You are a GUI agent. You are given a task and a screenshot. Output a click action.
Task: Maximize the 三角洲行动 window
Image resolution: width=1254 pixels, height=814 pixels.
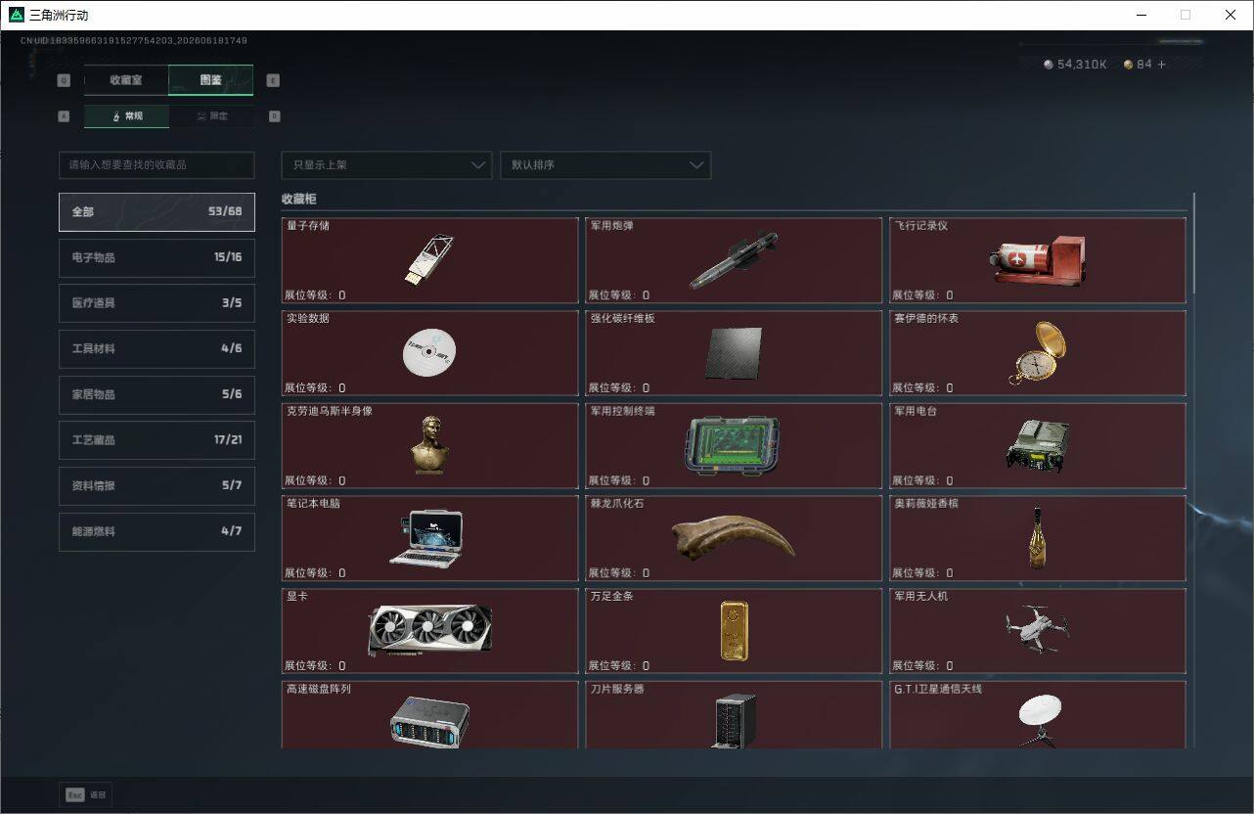tap(1186, 15)
